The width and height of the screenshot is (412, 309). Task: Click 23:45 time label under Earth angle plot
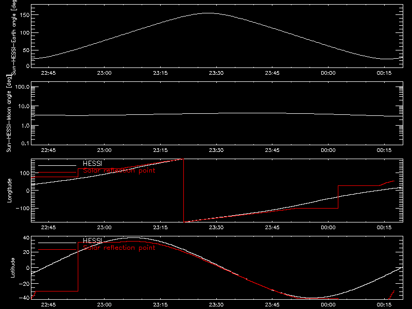click(272, 73)
